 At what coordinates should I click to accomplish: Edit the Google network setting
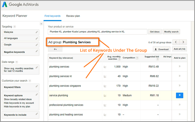(x=37, y=45)
